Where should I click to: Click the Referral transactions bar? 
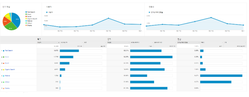click(x=221, y=76)
